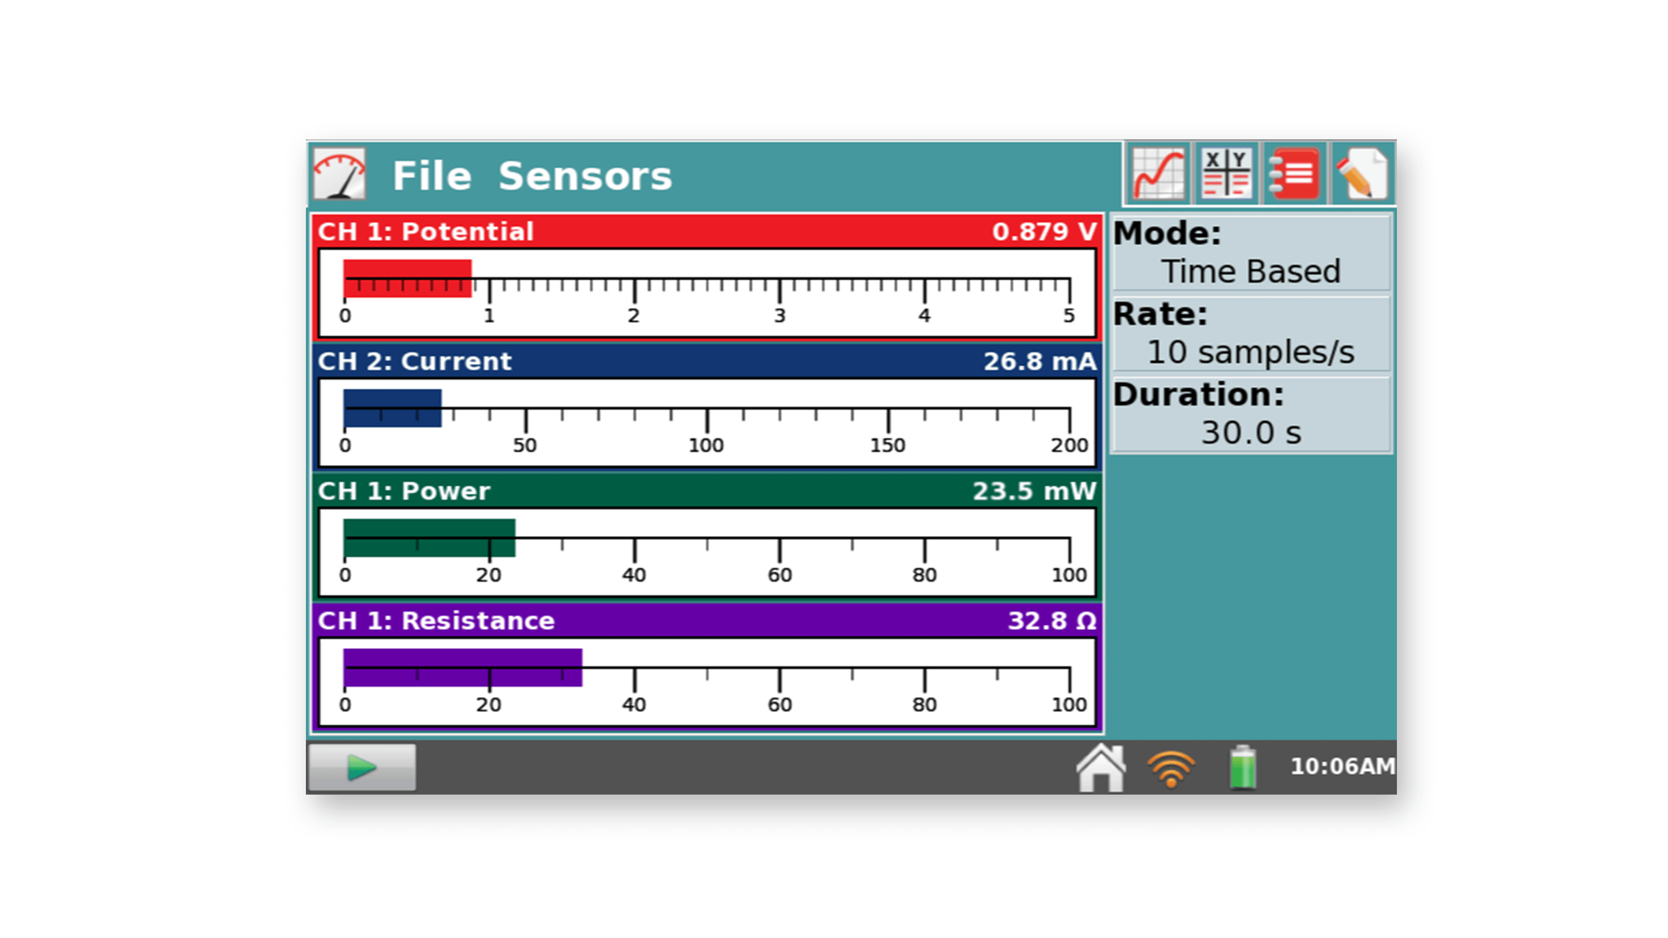The image size is (1668, 938).
Task: Open the Sensors menu
Action: [x=584, y=176]
